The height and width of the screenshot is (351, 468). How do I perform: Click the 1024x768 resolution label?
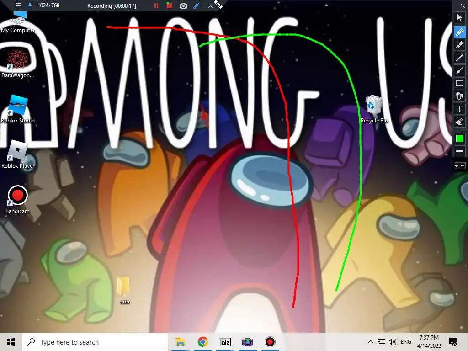(x=48, y=5)
